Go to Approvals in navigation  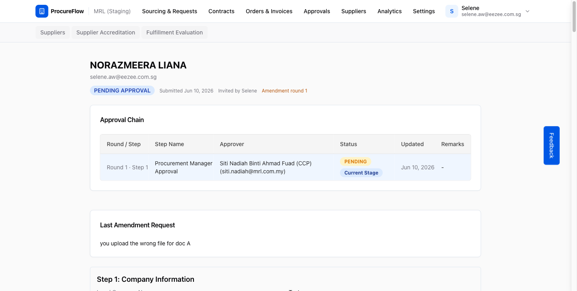tap(317, 11)
